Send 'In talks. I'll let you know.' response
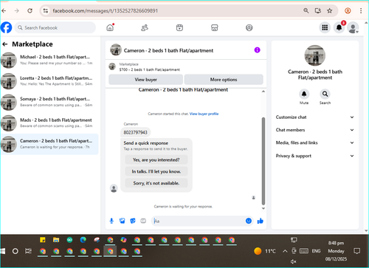Image resolution: width=369 pixels, height=268 pixels. tap(156, 171)
